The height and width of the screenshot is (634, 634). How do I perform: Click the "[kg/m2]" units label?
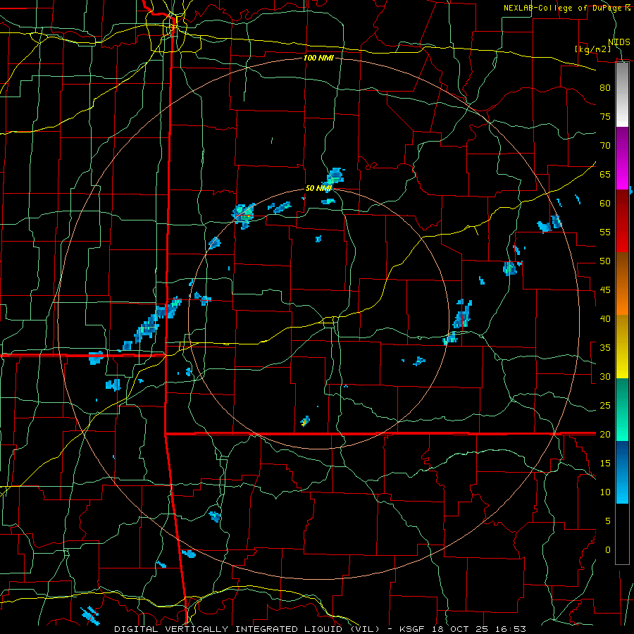(x=592, y=49)
